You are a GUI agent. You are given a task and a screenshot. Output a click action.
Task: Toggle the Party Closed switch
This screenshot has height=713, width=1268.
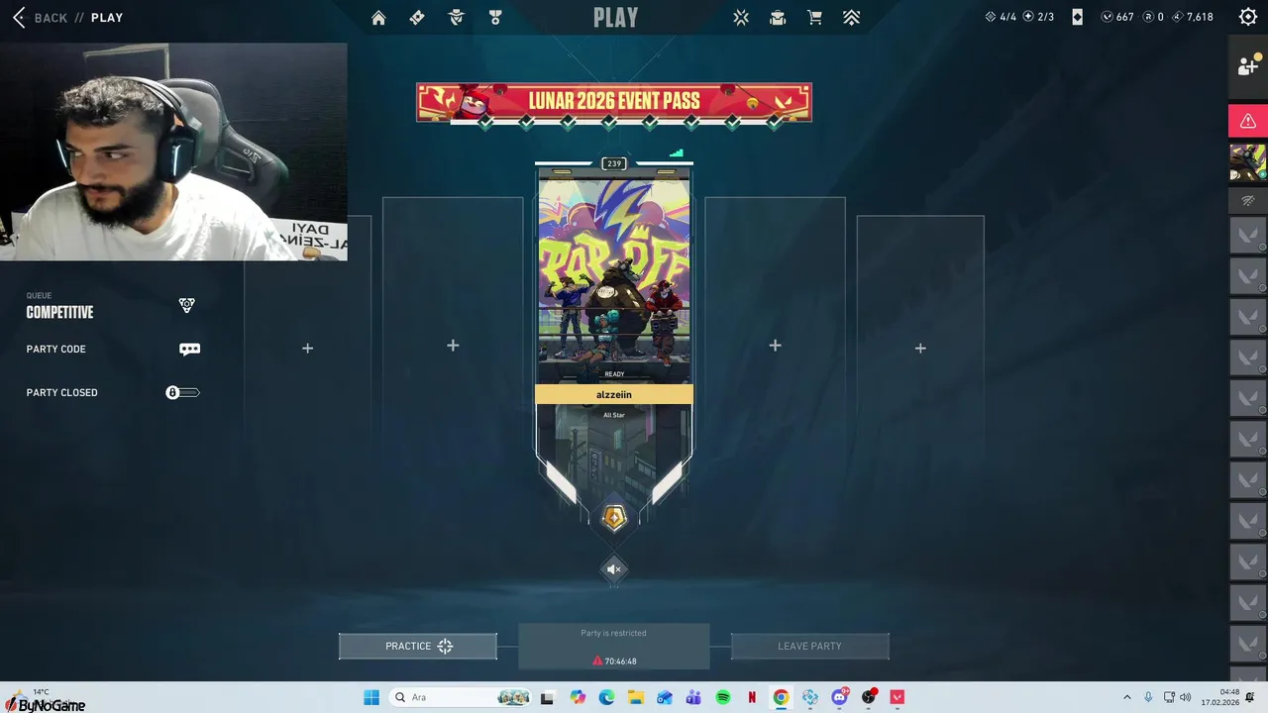pyautogui.click(x=182, y=393)
